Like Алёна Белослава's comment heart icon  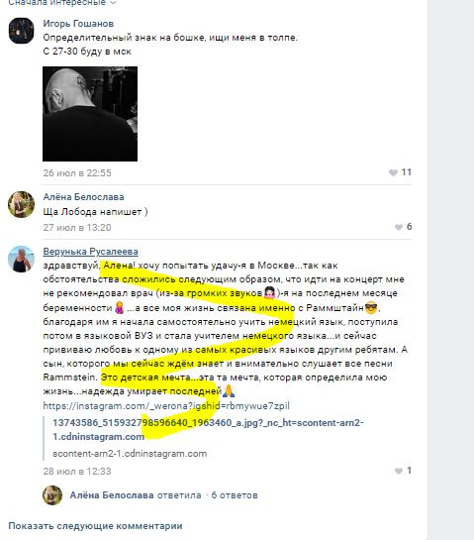coord(399,227)
